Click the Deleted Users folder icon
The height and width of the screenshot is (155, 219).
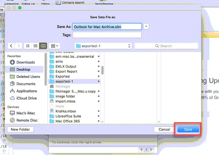(12, 77)
